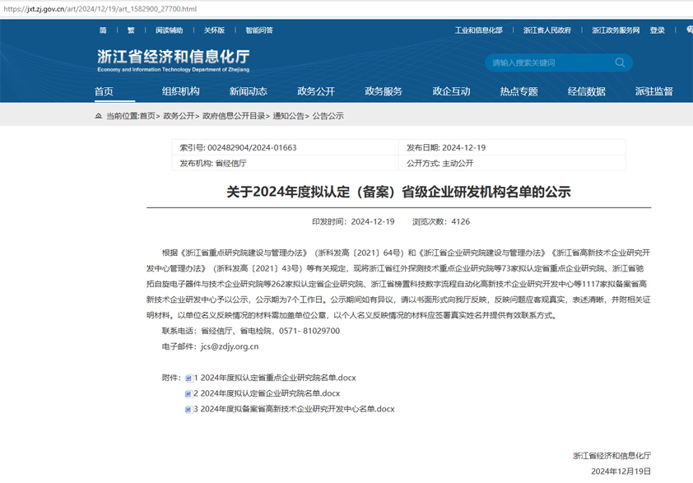Open 2024年度拟认定省企业研究院名单.docx attachment
The image size is (693, 483).
(x=269, y=393)
